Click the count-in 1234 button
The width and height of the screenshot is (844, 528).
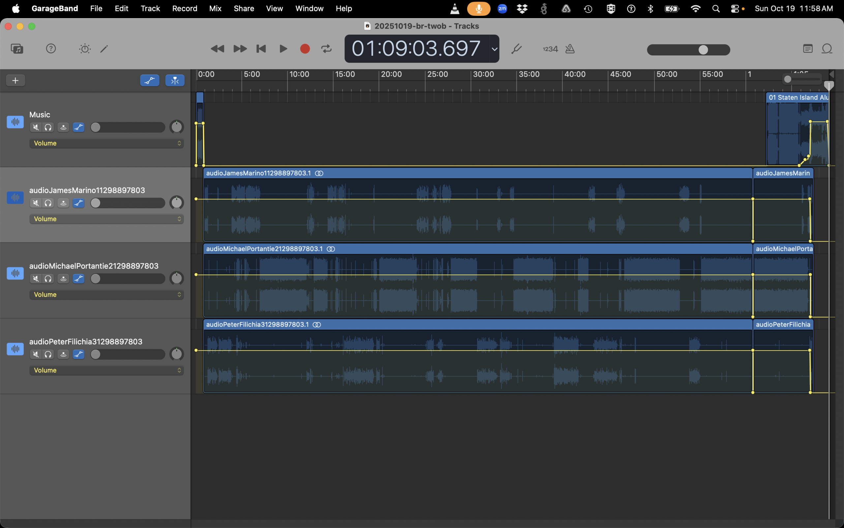550,49
